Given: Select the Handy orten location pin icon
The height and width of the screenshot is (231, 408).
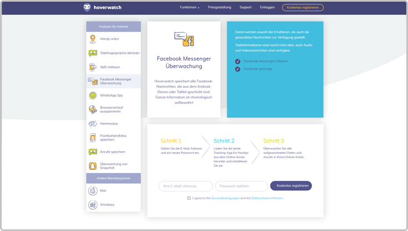Looking at the screenshot, I should pyautogui.click(x=93, y=39).
